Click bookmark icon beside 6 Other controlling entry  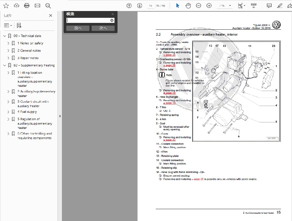[x=13, y=134]
